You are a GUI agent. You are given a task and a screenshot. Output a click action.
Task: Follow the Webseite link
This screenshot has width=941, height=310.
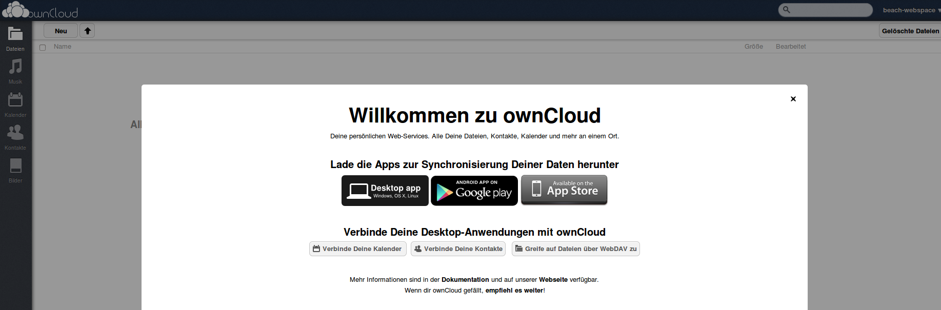[553, 280]
